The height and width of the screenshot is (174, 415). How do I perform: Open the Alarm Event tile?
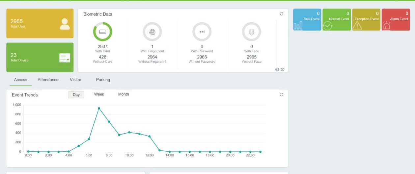(x=396, y=20)
